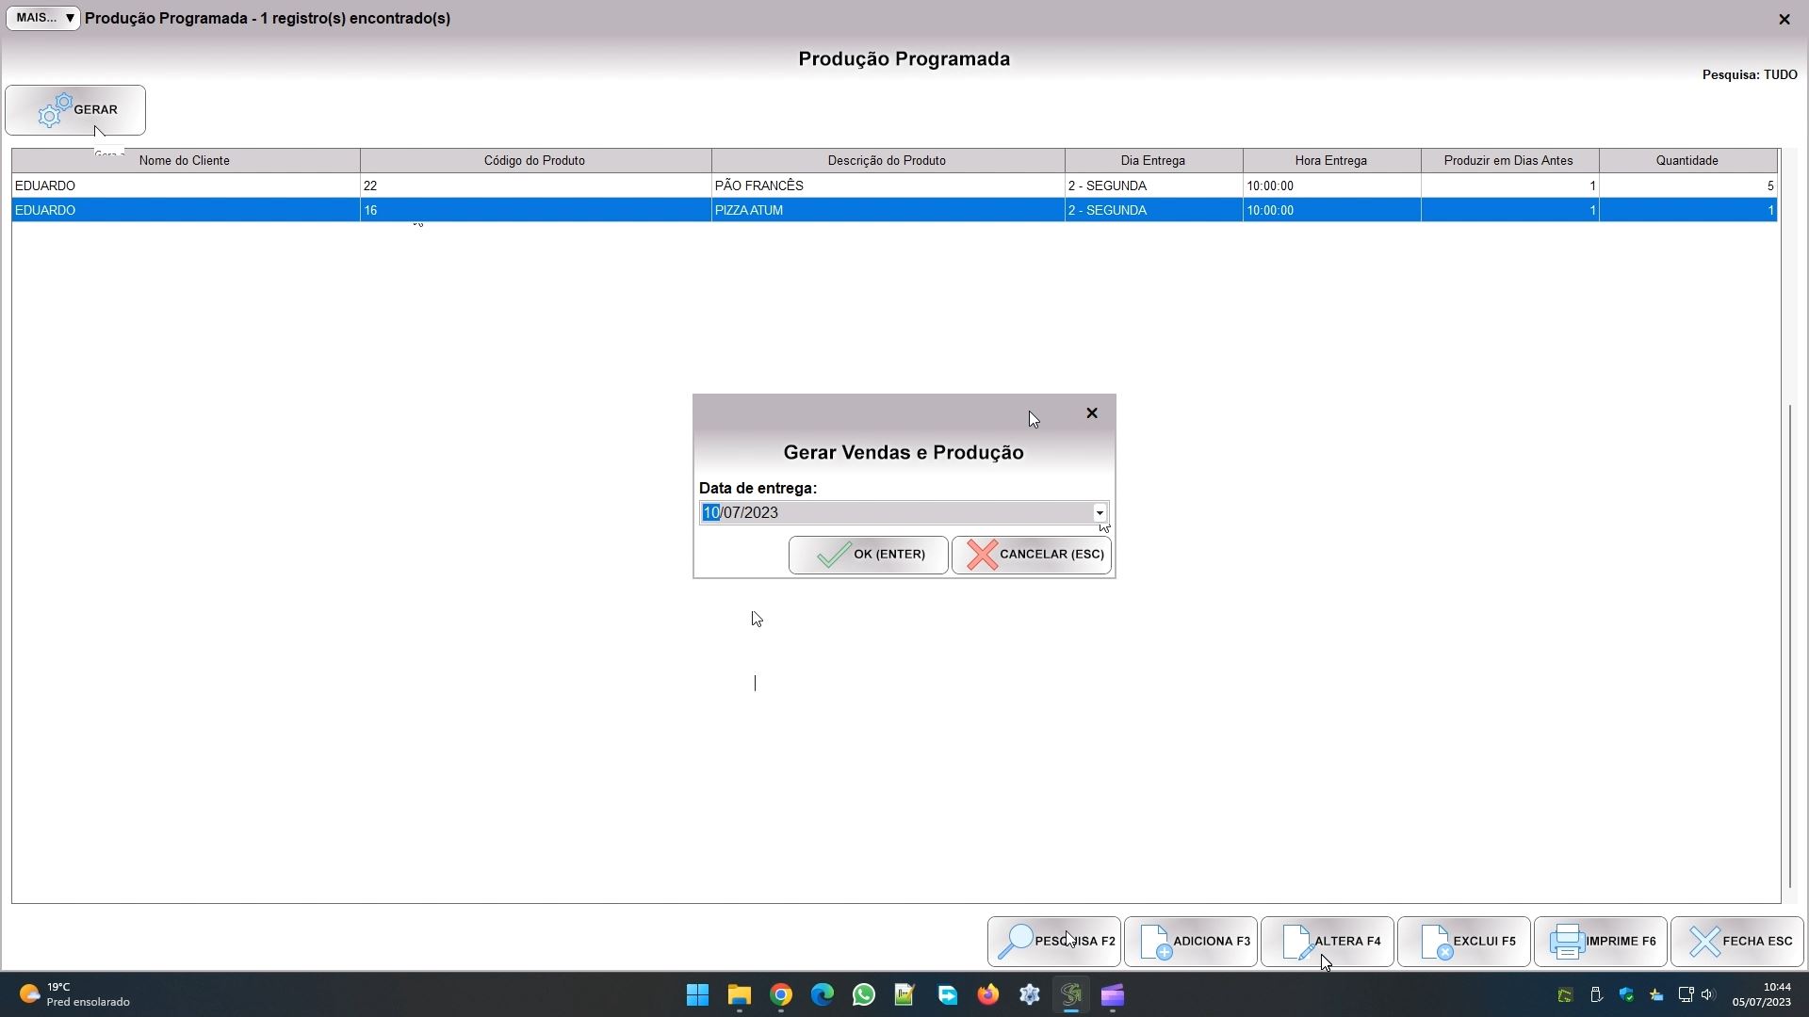Viewport: 1809px width, 1017px height.
Task: Click the NVIDIA tray icon
Action: tap(1565, 995)
